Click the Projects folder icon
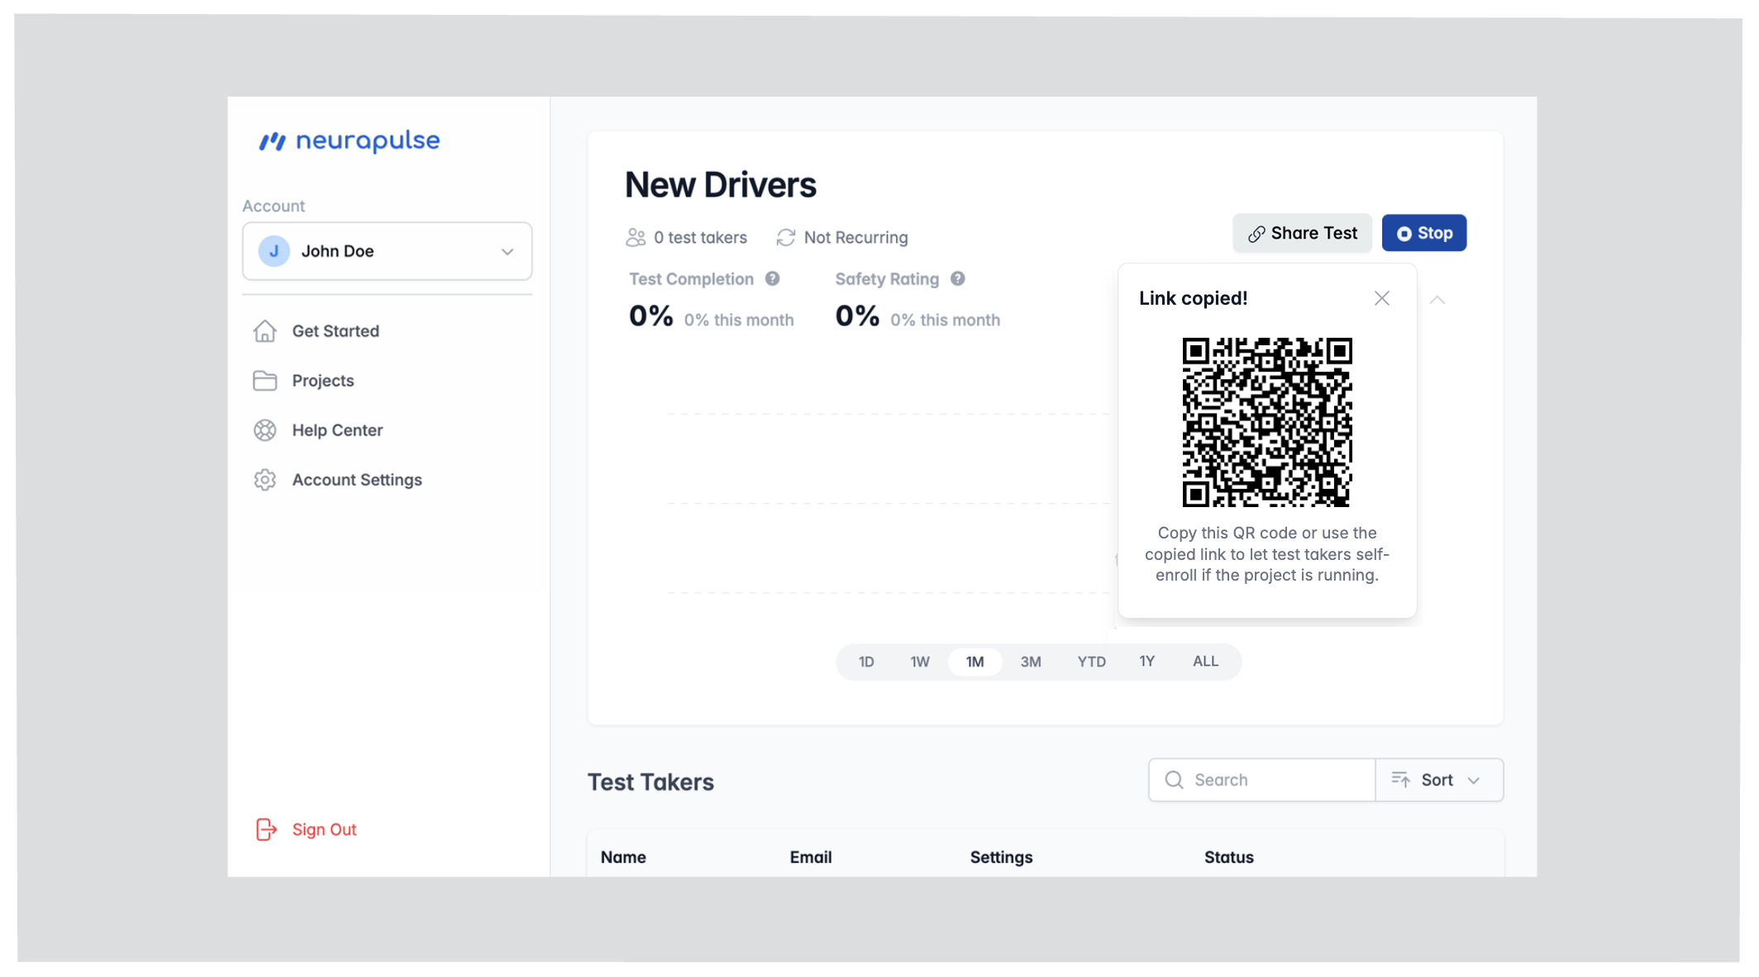Image resolution: width=1759 pixels, height=977 pixels. click(x=265, y=381)
